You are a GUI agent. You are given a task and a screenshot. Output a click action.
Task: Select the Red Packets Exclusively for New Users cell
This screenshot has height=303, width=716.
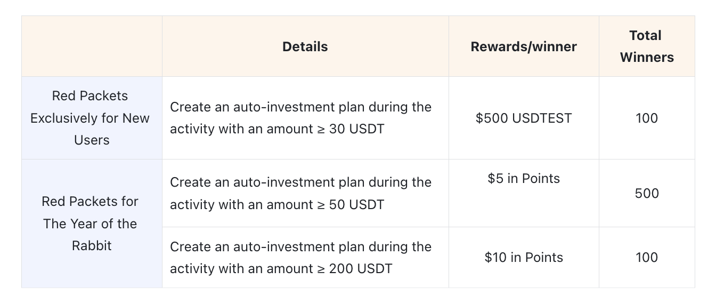[92, 118]
